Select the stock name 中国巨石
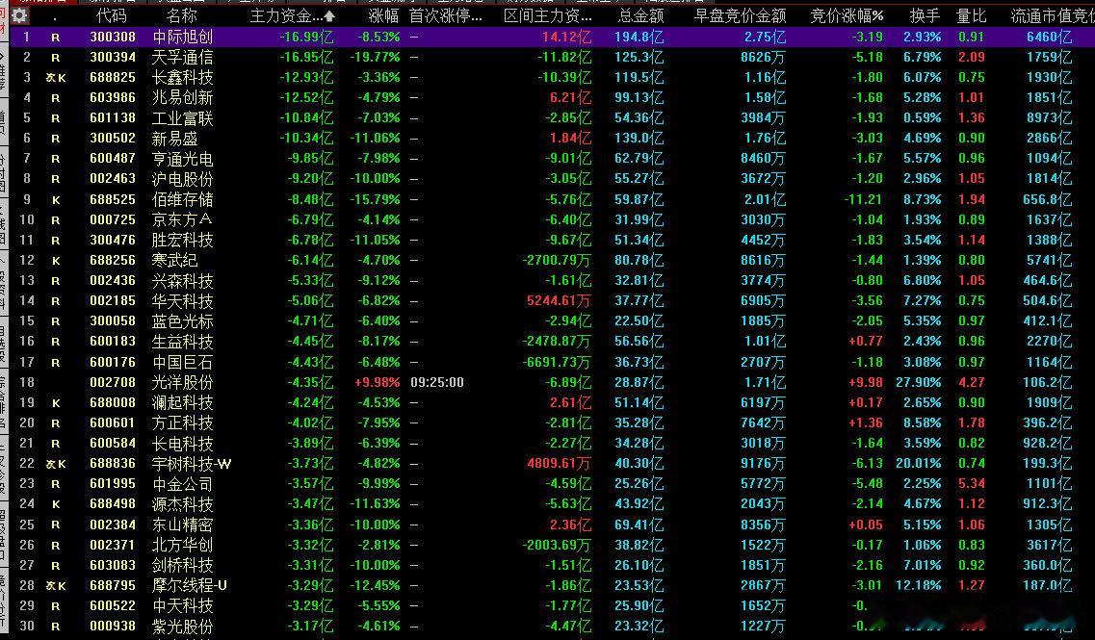Screen dimensions: 1095x640 [182, 362]
